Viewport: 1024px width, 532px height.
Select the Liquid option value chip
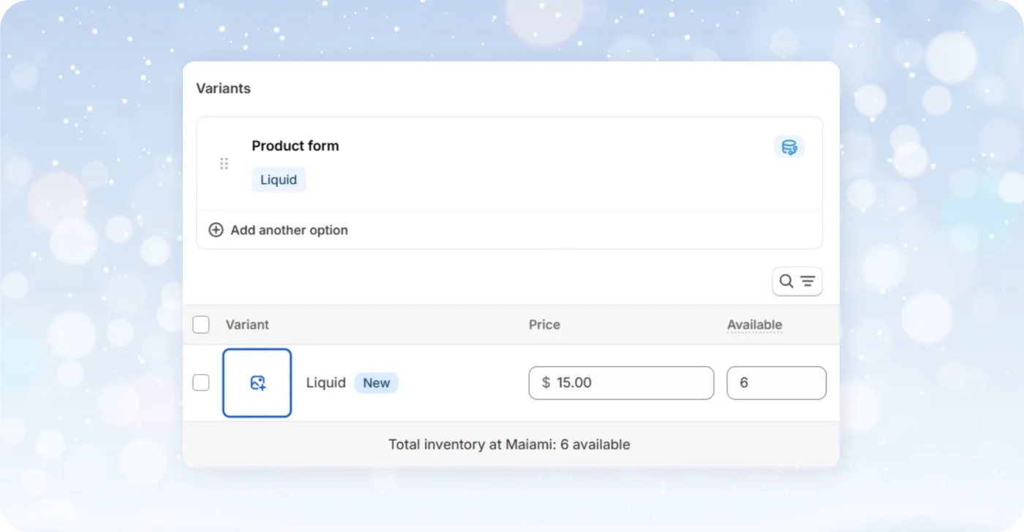click(278, 179)
